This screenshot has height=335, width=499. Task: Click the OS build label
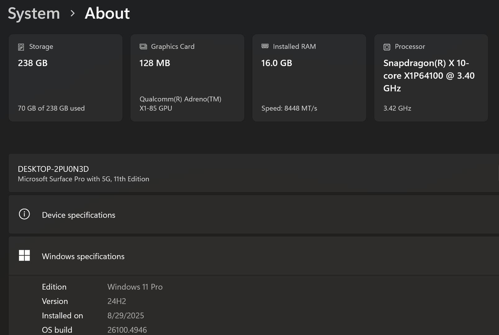57,330
